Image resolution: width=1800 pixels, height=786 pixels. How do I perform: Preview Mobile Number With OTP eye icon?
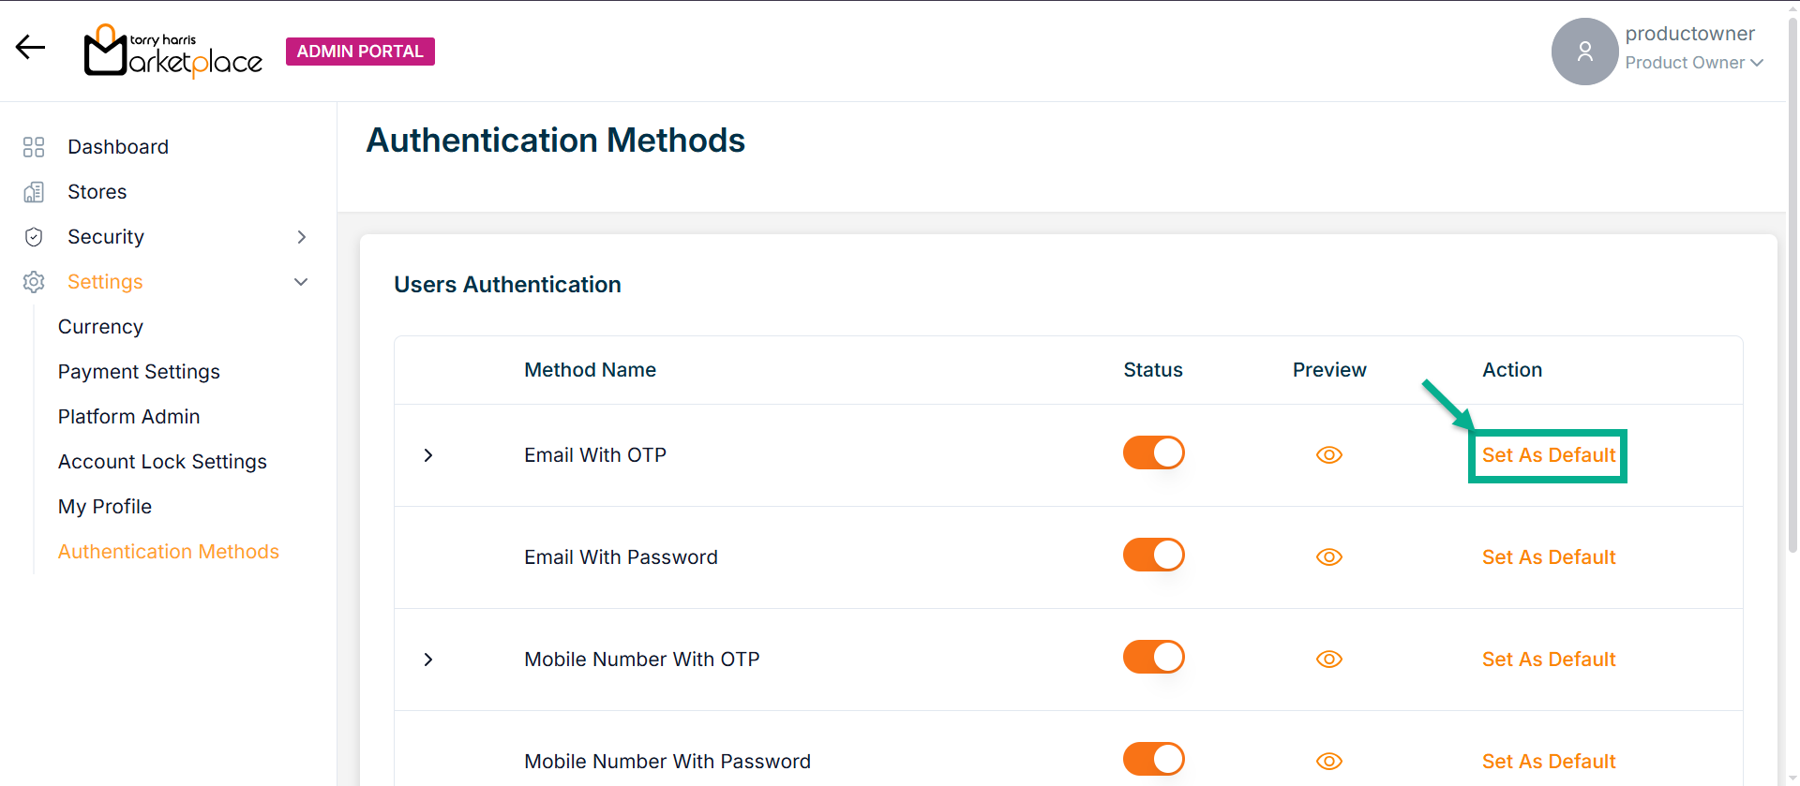click(x=1328, y=660)
